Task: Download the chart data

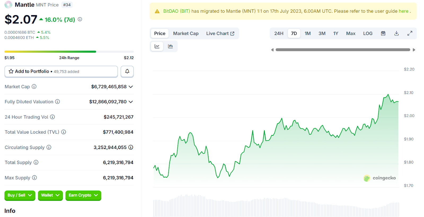Action: pos(396,33)
